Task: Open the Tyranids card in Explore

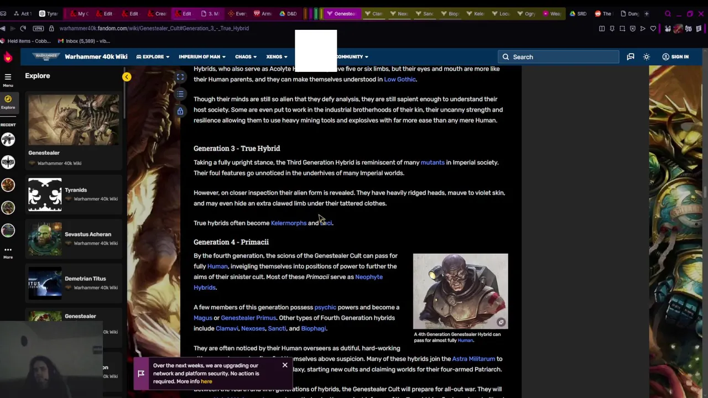Action: click(x=74, y=195)
